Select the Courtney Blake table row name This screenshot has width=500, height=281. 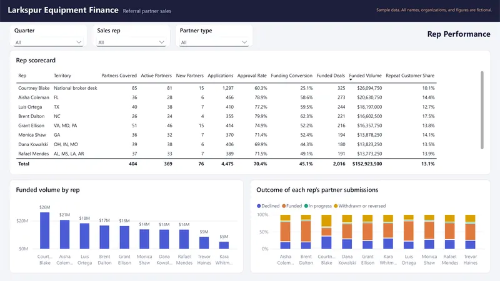coord(34,88)
